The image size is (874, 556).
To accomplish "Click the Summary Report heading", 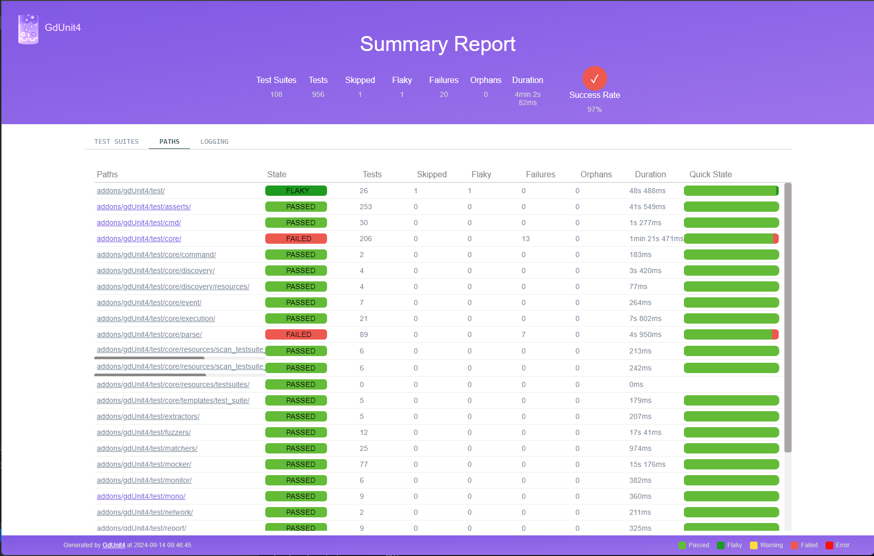I will [438, 44].
